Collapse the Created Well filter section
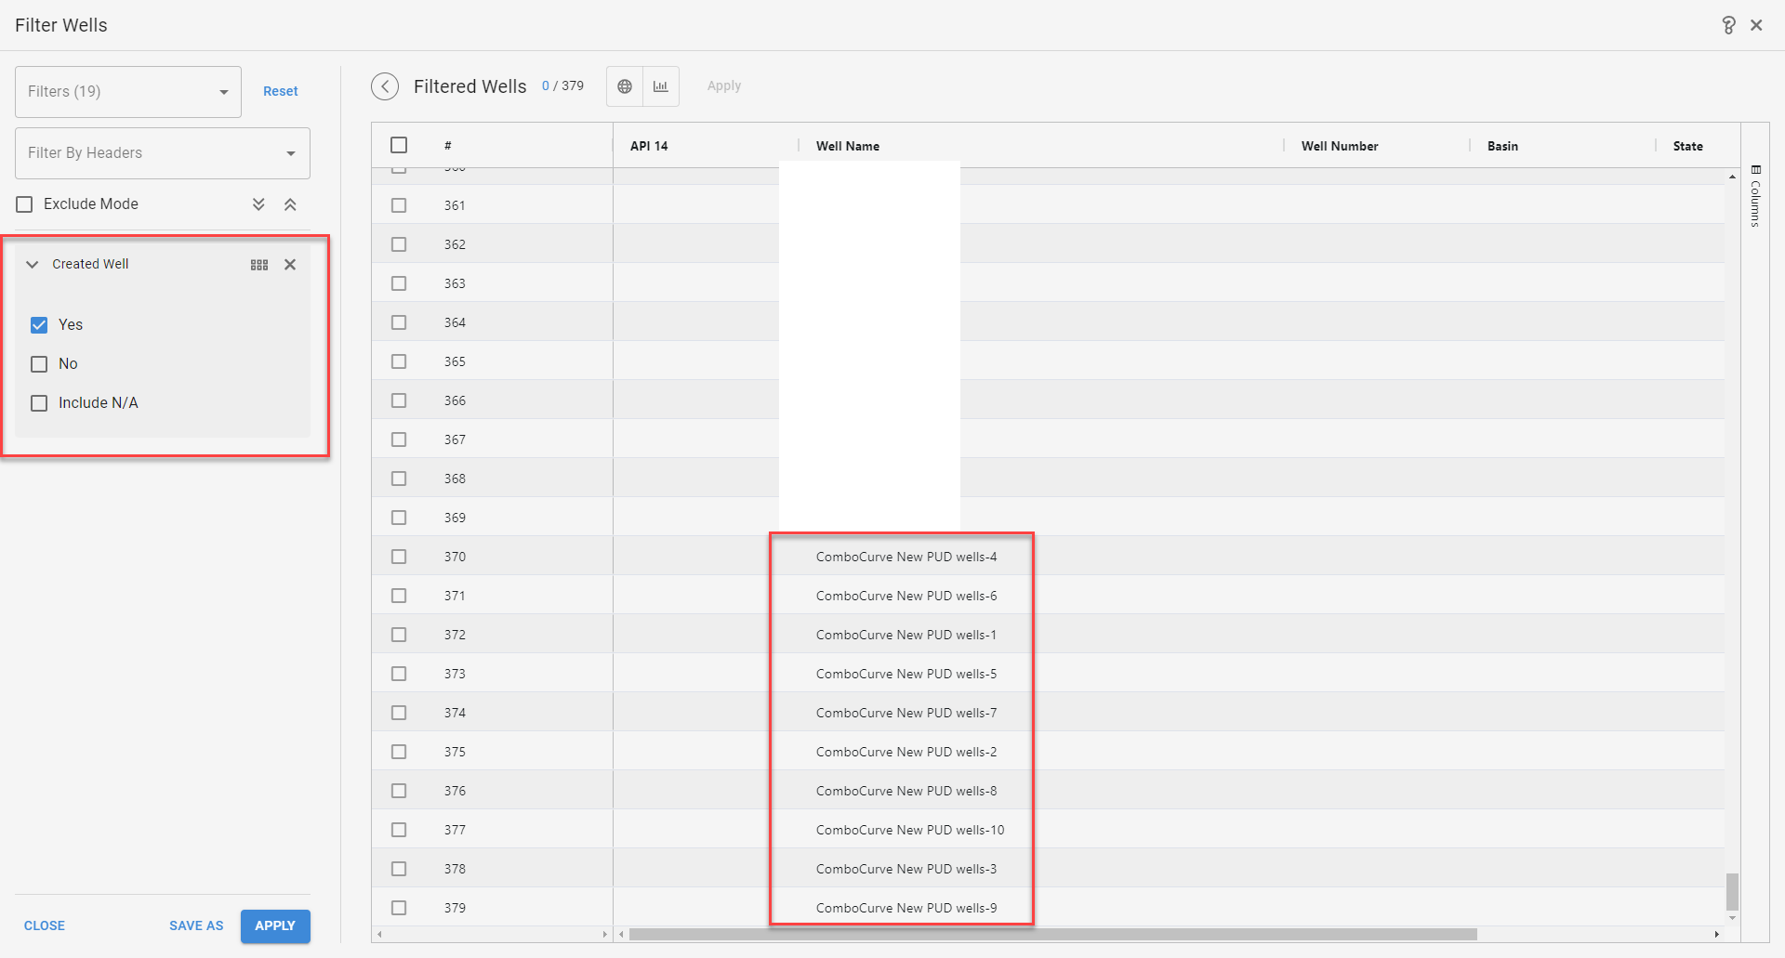1785x958 pixels. (x=33, y=265)
